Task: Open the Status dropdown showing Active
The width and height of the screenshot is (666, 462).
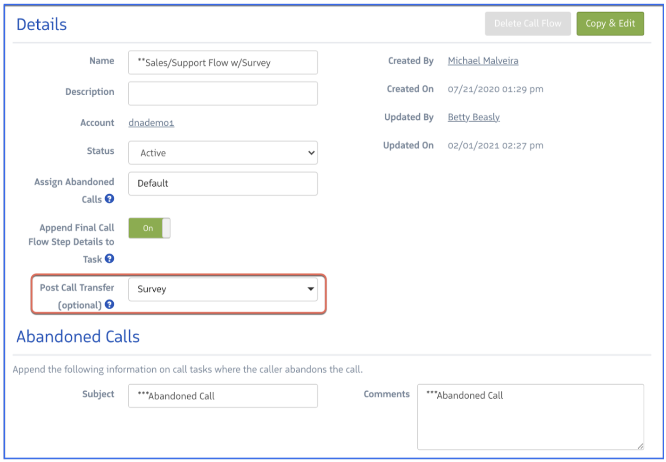Action: pos(223,153)
